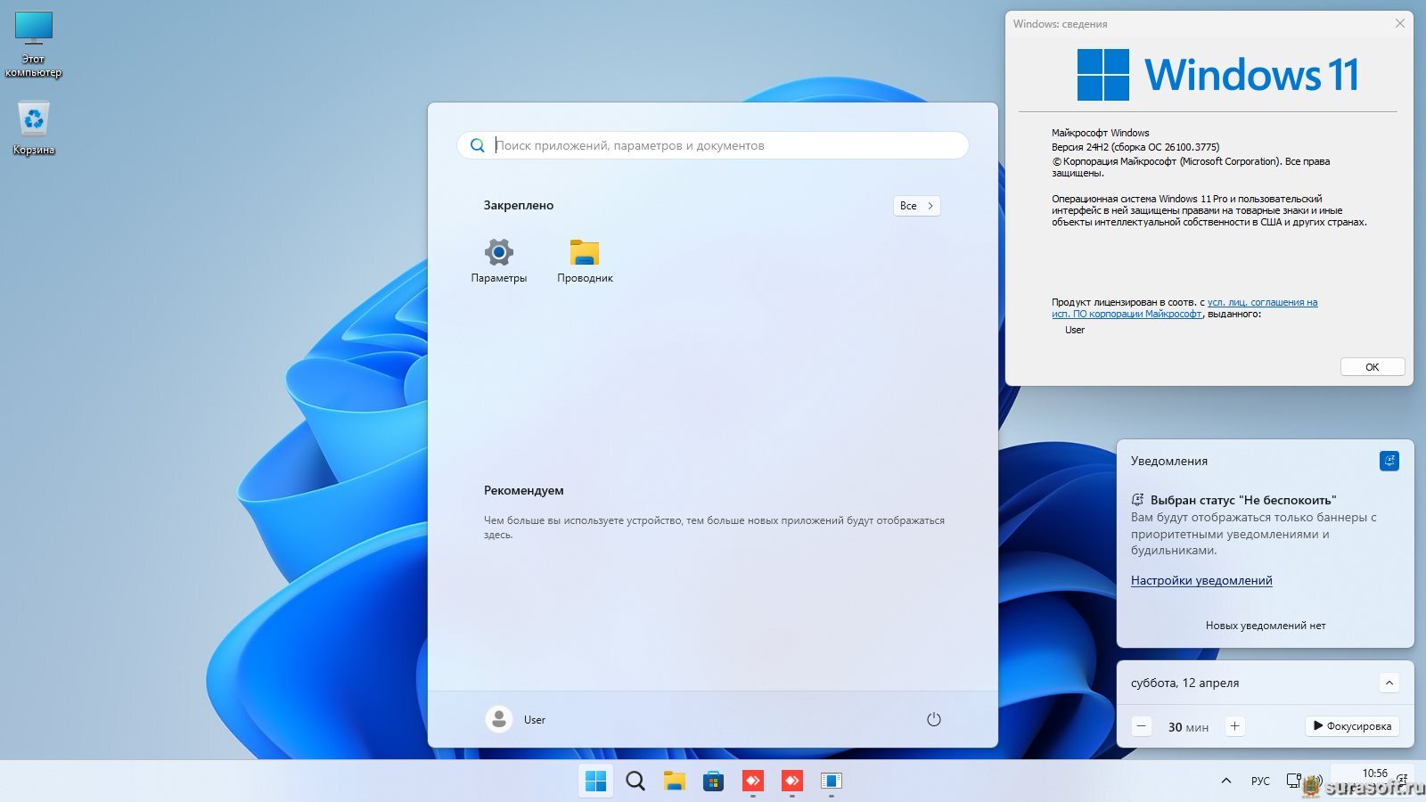Screen dimensions: 1426x802
Task: Click the "Закреплено" heading
Action: pos(519,205)
